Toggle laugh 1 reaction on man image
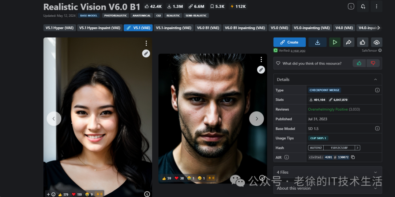 tap(191, 178)
